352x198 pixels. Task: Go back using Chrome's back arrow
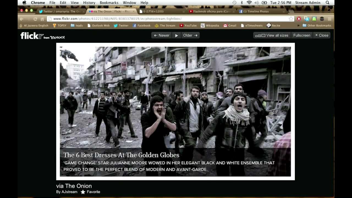(21, 19)
